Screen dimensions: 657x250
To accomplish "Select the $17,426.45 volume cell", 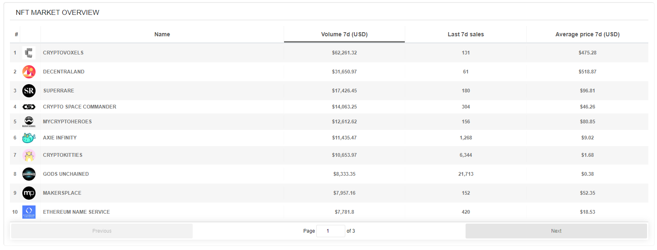I will point(344,91).
